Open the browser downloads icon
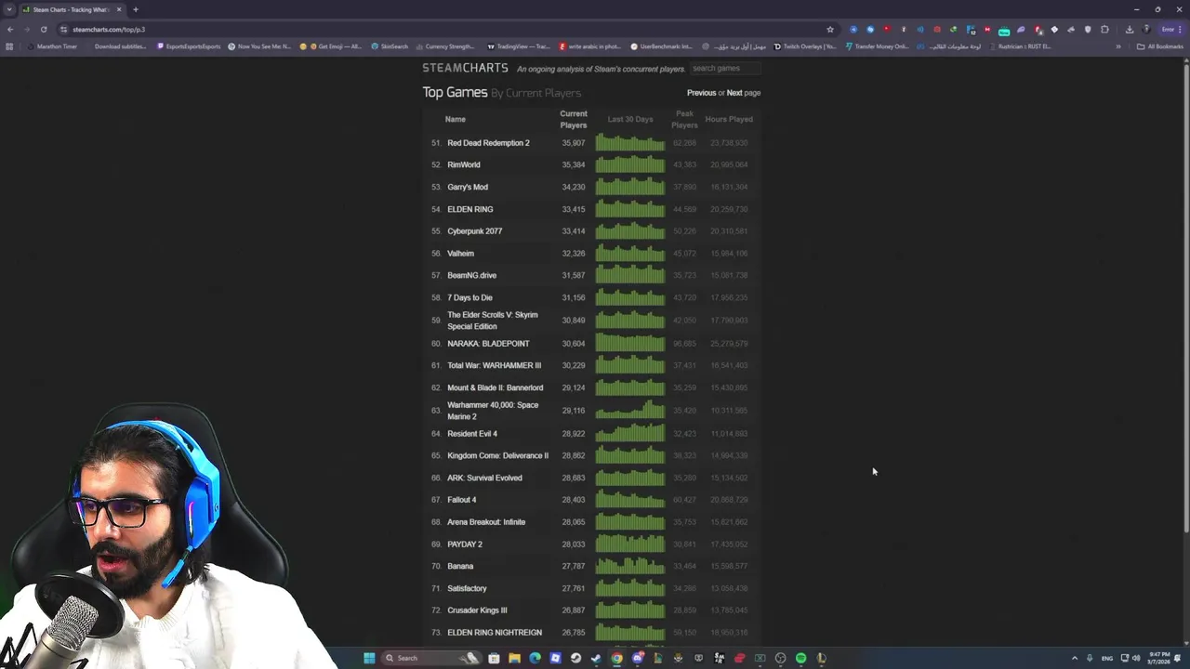Screen dimensions: 1190x669 tap(1130, 29)
